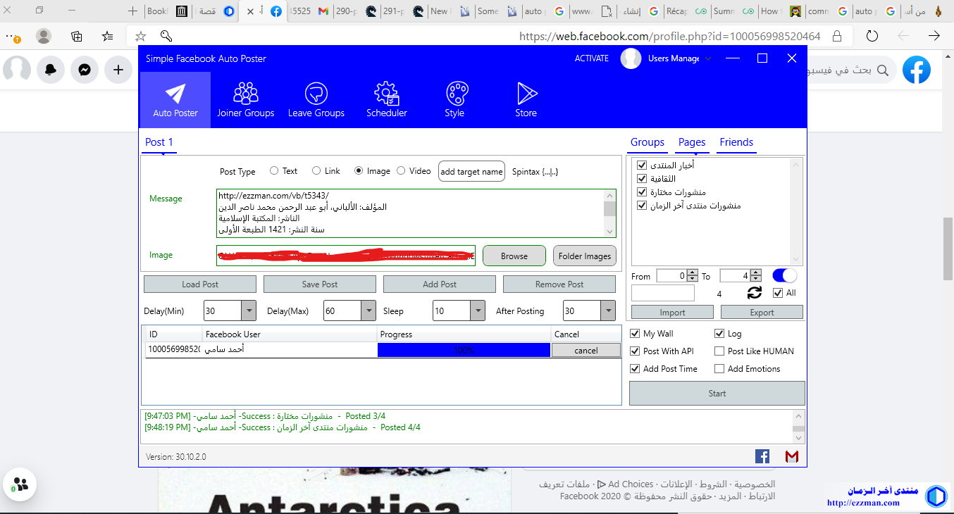Open the Scheduler tool

pyautogui.click(x=386, y=99)
